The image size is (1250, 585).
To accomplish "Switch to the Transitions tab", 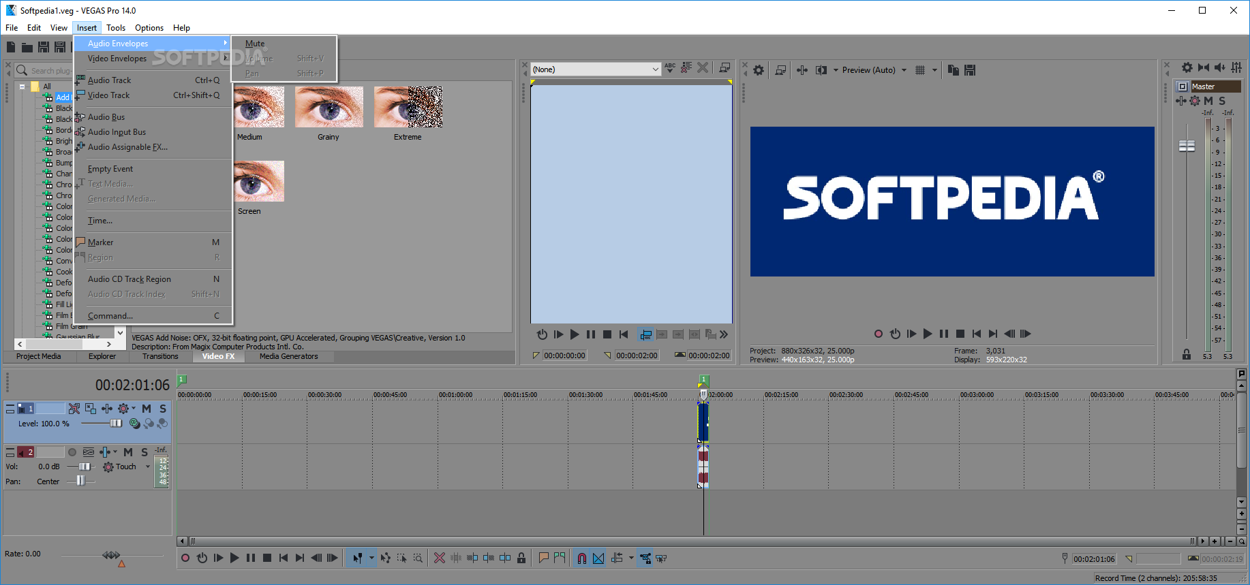I will 160,356.
